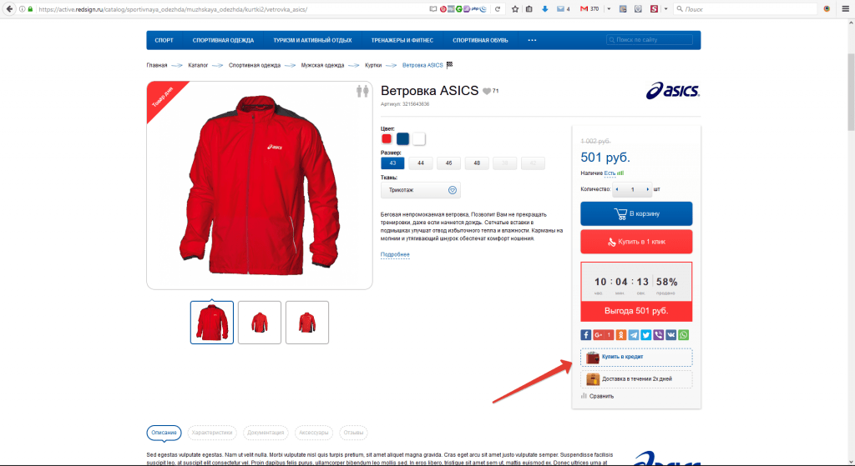The height and width of the screenshot is (466, 855).
Task: Switch to the Документация tab
Action: coord(266,433)
